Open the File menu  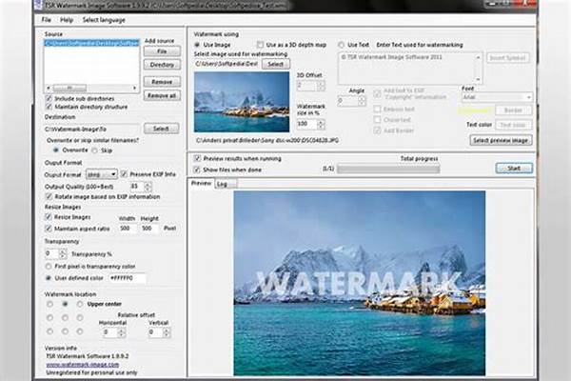(x=48, y=20)
